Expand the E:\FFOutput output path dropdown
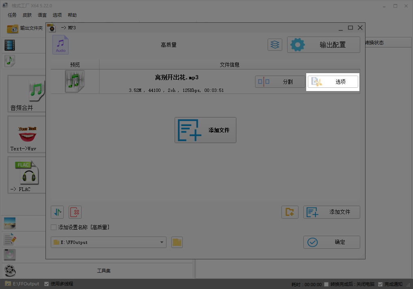 click(162, 242)
